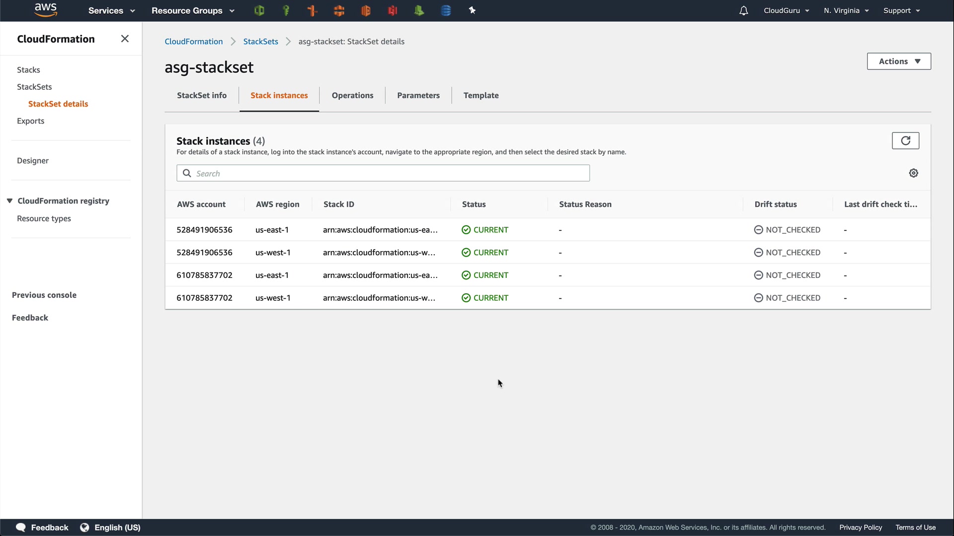Open the CloudGuru account menu

coord(786,10)
